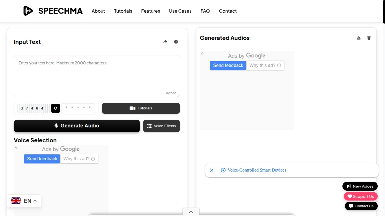Click Generate Audio button
385x216 pixels.
77,126
